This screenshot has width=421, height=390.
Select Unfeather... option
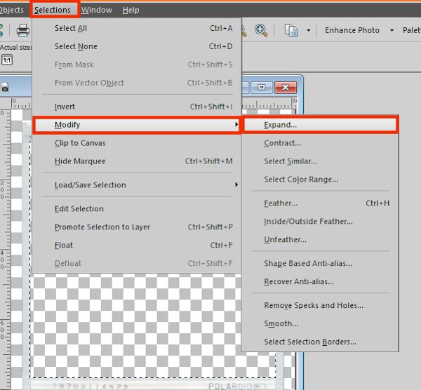(x=320, y=240)
